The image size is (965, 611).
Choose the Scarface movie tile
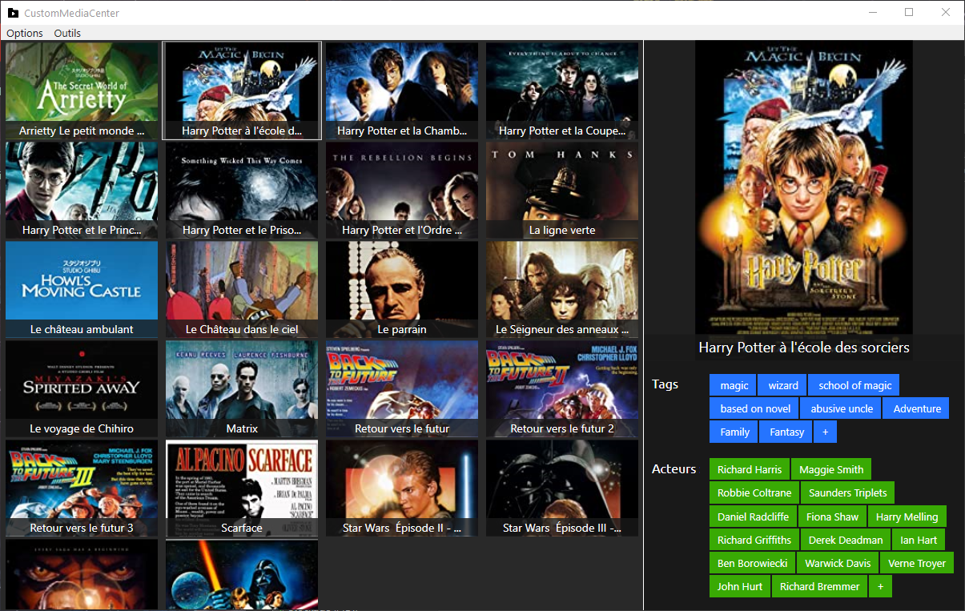(242, 488)
